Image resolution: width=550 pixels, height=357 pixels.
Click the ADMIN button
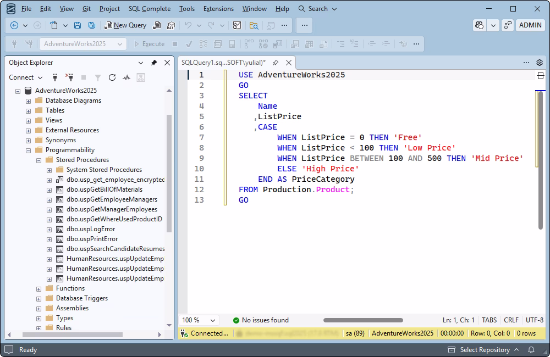[530, 25]
